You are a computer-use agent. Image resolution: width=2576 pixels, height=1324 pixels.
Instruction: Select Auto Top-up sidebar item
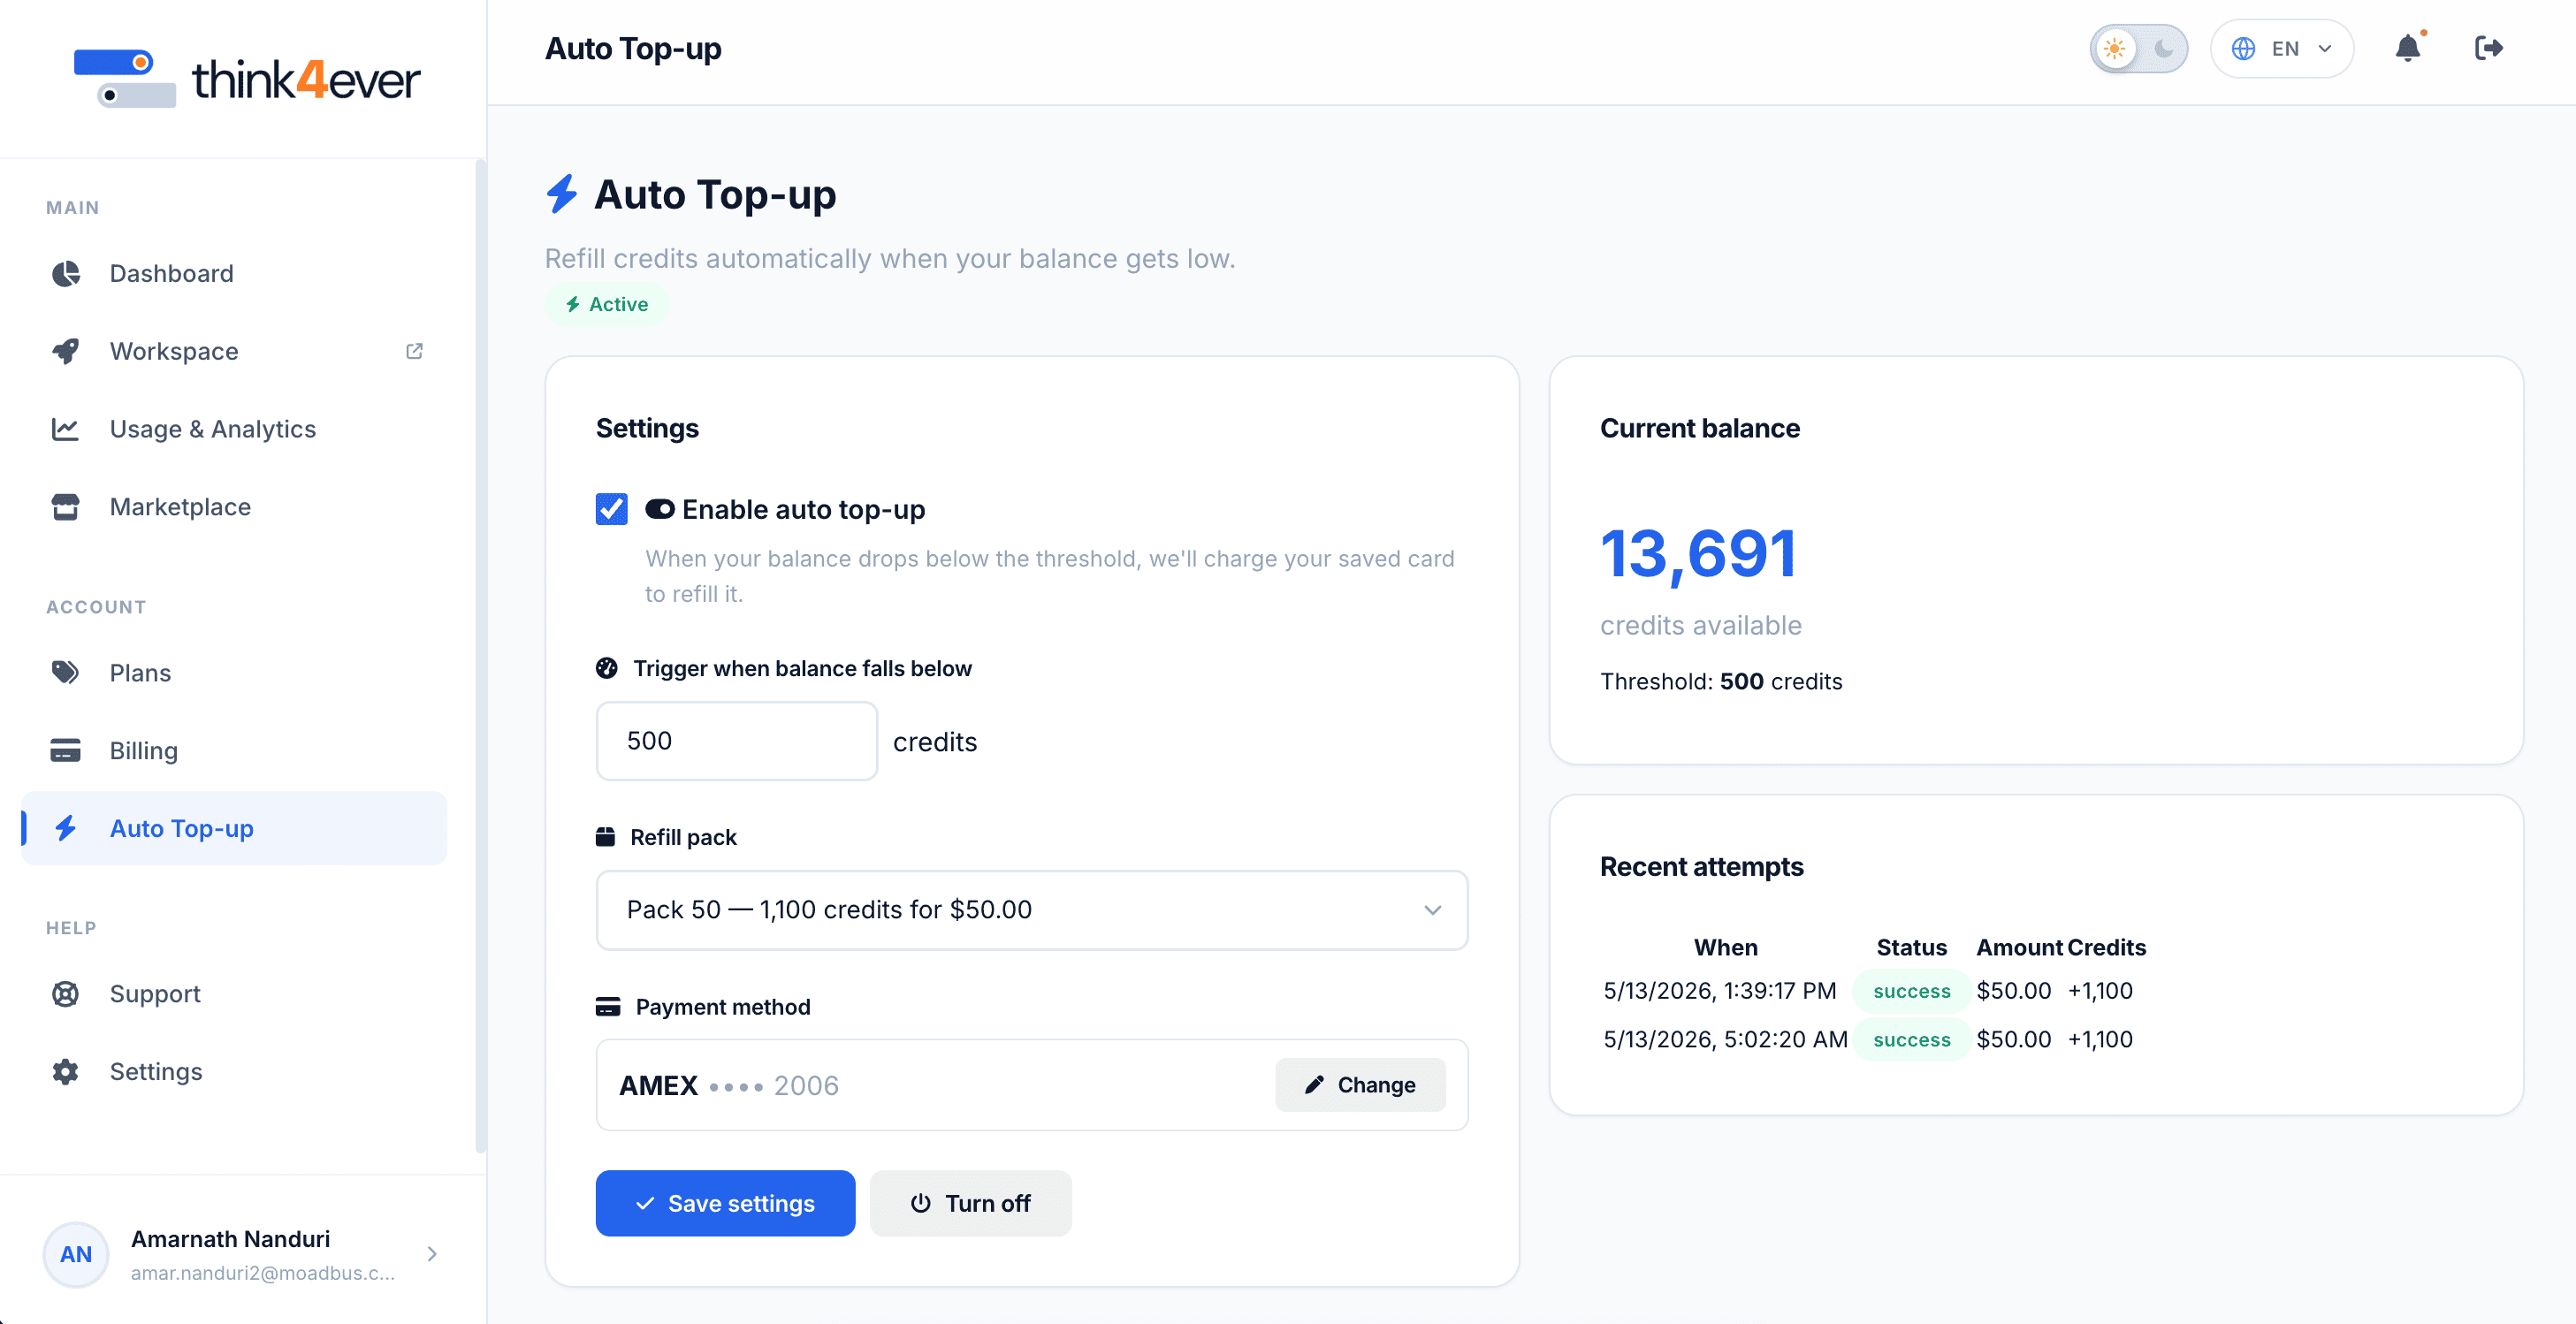[x=234, y=828]
